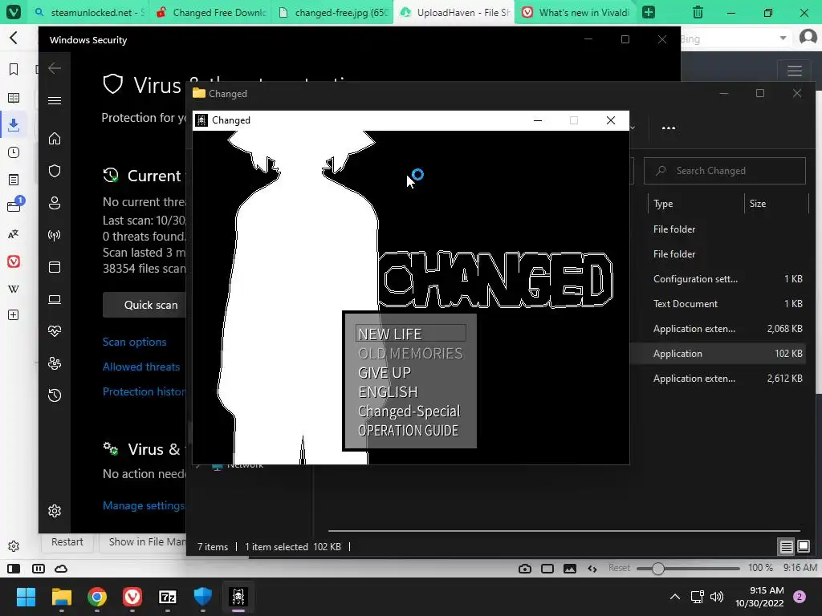
Task: Toggle images and animations in Vivaldi status bar
Action: (x=570, y=569)
